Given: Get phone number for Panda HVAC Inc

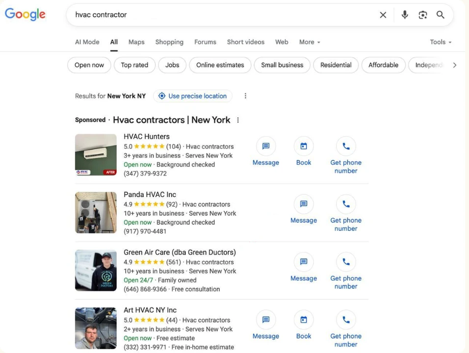Looking at the screenshot, I should tap(346, 204).
